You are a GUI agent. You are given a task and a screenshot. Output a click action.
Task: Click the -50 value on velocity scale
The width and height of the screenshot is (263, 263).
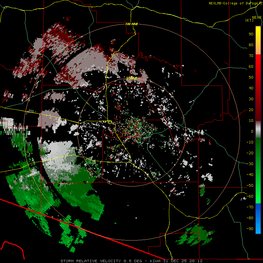(x=250, y=186)
